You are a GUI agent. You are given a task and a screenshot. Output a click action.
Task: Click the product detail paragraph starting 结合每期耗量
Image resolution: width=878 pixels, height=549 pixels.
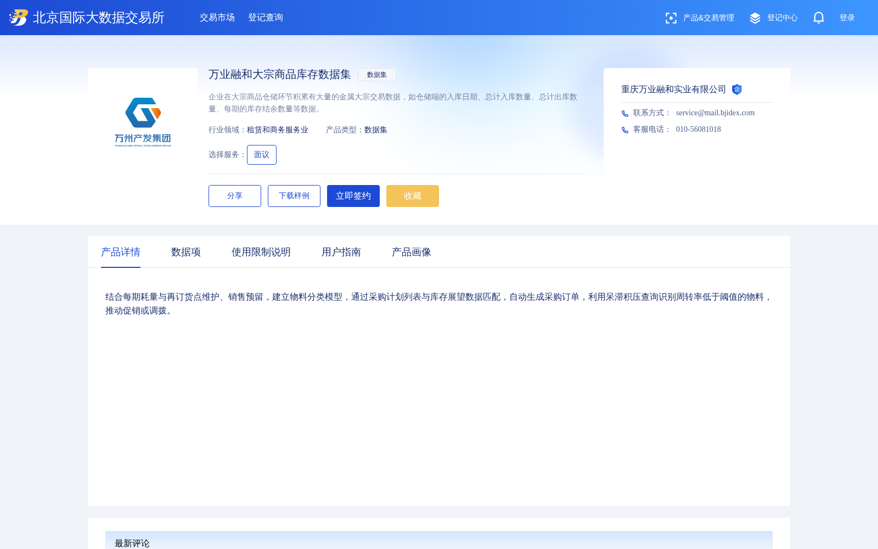coord(439,304)
